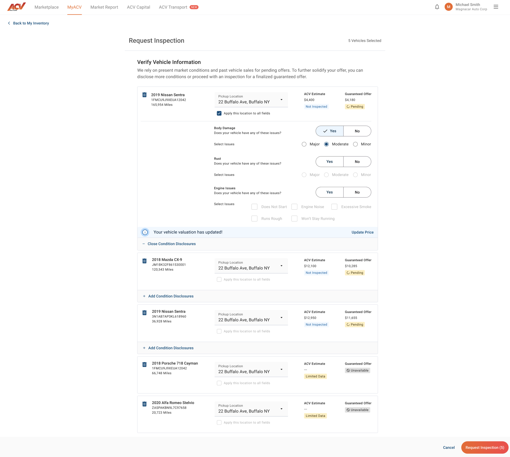Screen dimensions: 510x457
Task: Select the Major body damage radio button
Action: pos(304,144)
